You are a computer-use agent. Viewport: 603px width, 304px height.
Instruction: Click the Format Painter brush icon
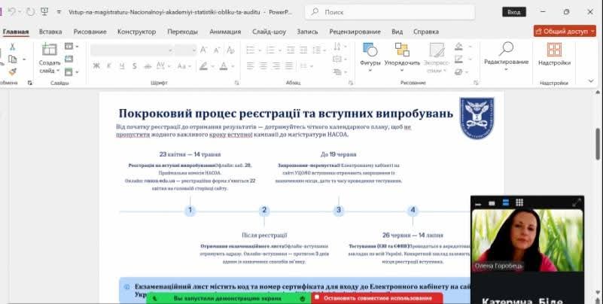(x=12, y=71)
